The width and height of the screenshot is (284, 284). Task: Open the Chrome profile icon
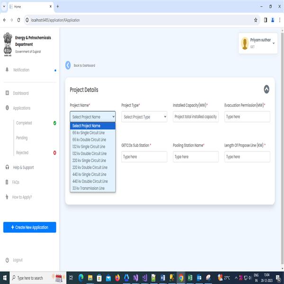(x=273, y=20)
